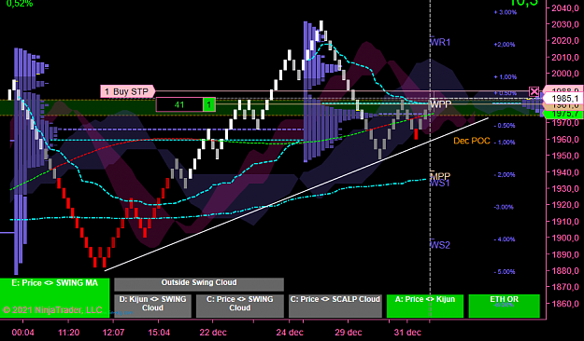Click the '29 dec' date axis label
This screenshot has height=341, width=584.
349,332
